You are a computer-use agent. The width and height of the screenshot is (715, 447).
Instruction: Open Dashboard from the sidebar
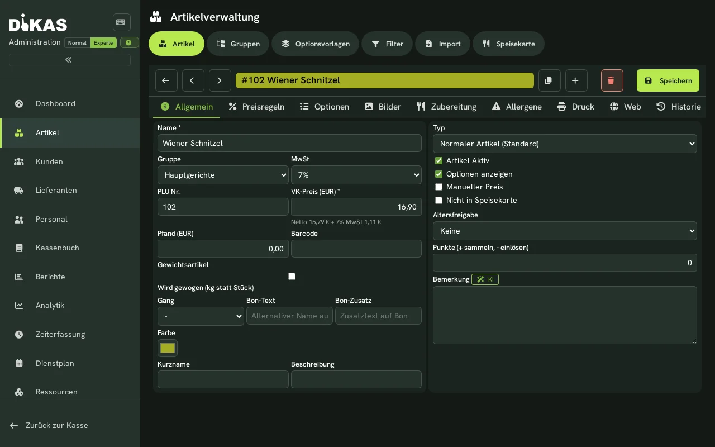pyautogui.click(x=70, y=103)
